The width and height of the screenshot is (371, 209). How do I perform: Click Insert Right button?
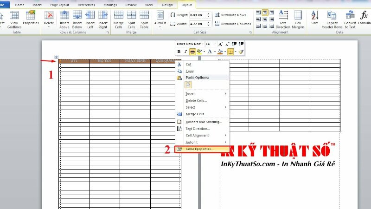point(103,20)
